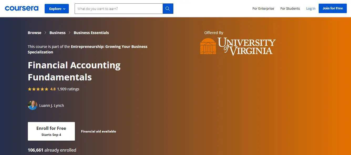The width and height of the screenshot is (351, 155).
Task: Click Luann J. Lynch's profile photo
Action: 32,105
